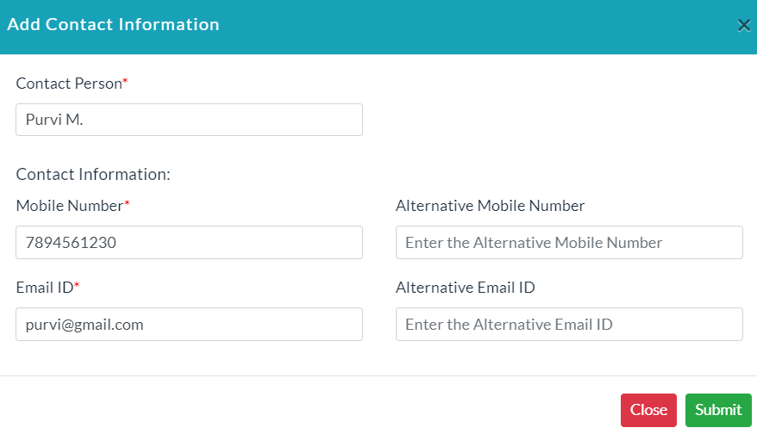757x434 pixels.
Task: Dismiss the dialog using the X icon
Action: (743, 26)
